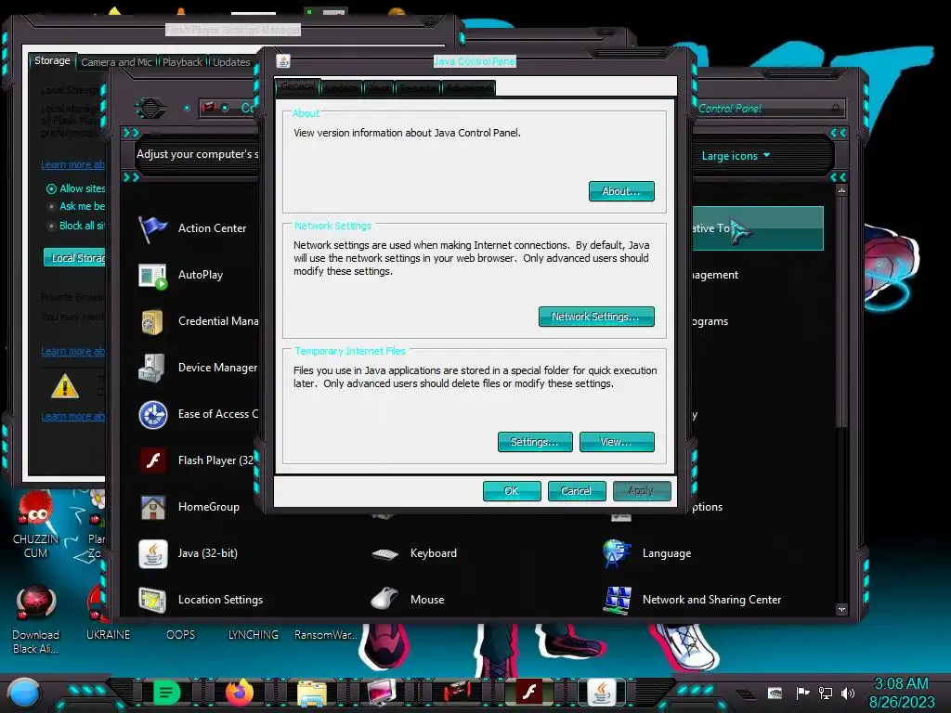This screenshot has height=713, width=951.
Task: Open Credential Manager in Control Panel
Action: (x=198, y=321)
